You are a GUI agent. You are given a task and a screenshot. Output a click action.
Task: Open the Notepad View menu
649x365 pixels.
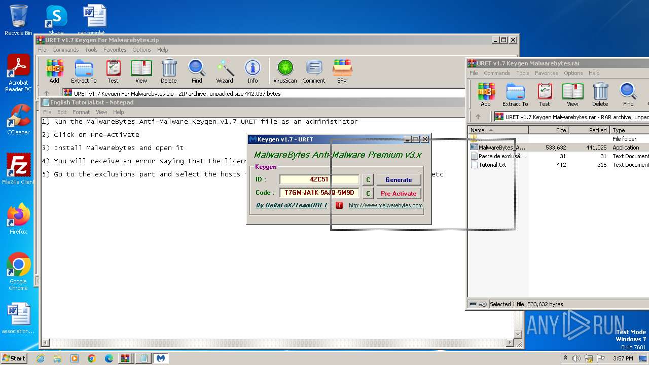102,112
